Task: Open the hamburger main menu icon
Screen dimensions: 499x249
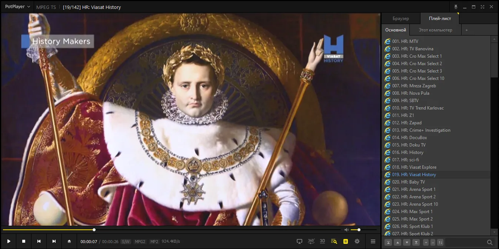Action: [x=373, y=241]
